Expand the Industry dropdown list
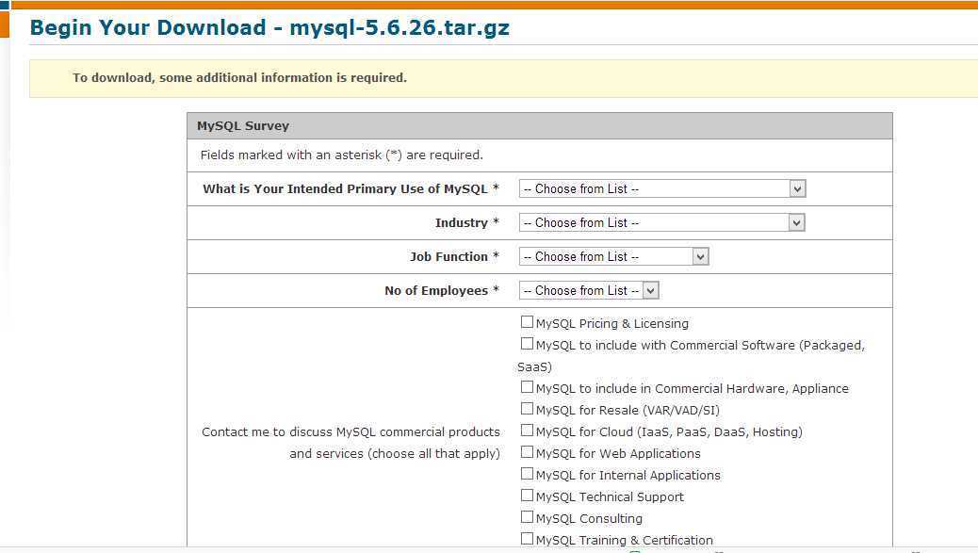The height and width of the screenshot is (553, 978). click(661, 222)
